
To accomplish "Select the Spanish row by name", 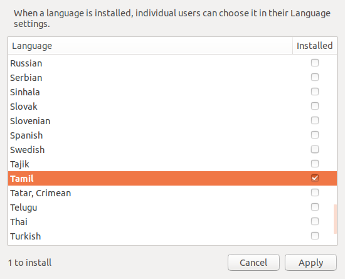I will tap(26, 135).
